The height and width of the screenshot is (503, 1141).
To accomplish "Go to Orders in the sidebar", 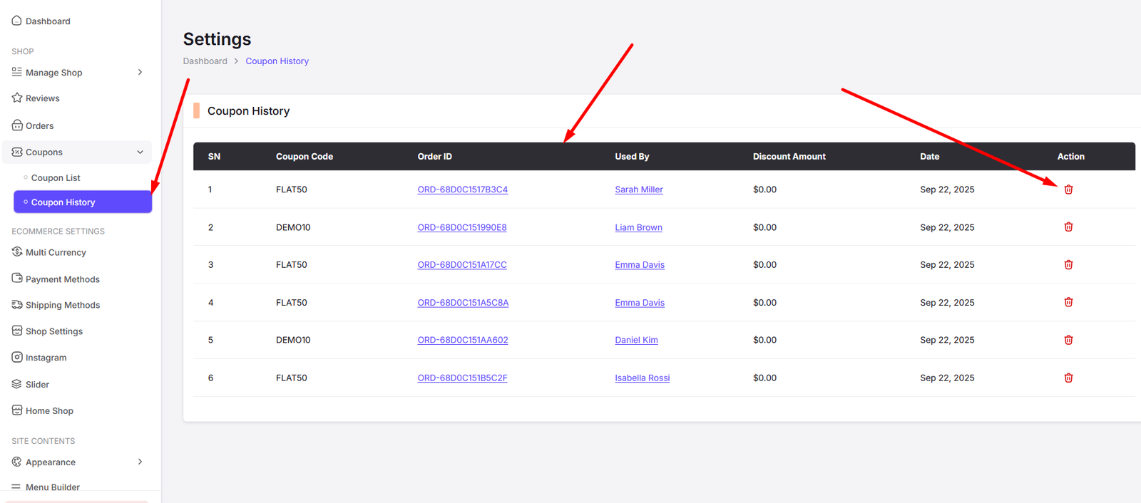I will pos(39,126).
